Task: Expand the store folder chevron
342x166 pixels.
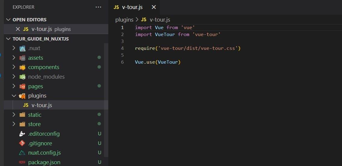Action: point(14,124)
